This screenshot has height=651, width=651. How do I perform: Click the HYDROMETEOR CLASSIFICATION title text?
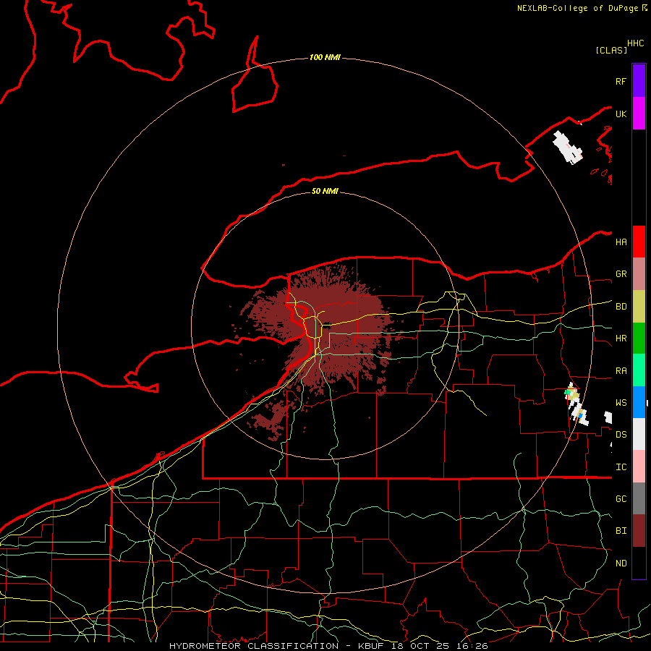click(x=254, y=646)
